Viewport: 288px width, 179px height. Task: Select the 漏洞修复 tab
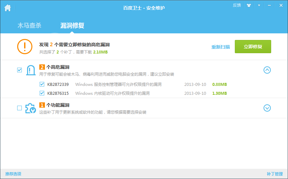click(72, 25)
